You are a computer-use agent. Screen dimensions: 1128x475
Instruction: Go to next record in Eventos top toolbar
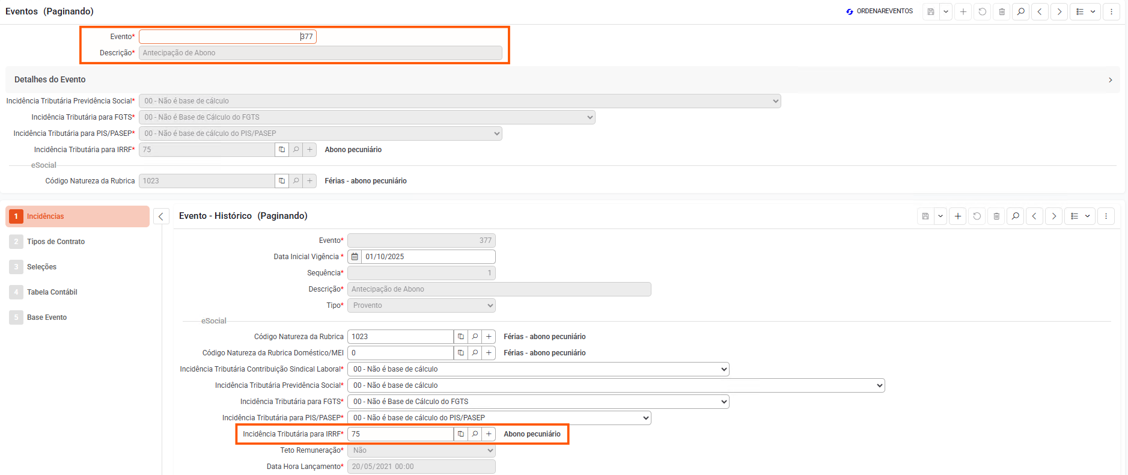[x=1059, y=11]
